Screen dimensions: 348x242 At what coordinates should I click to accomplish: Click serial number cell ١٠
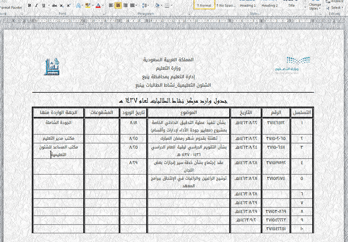301,229
